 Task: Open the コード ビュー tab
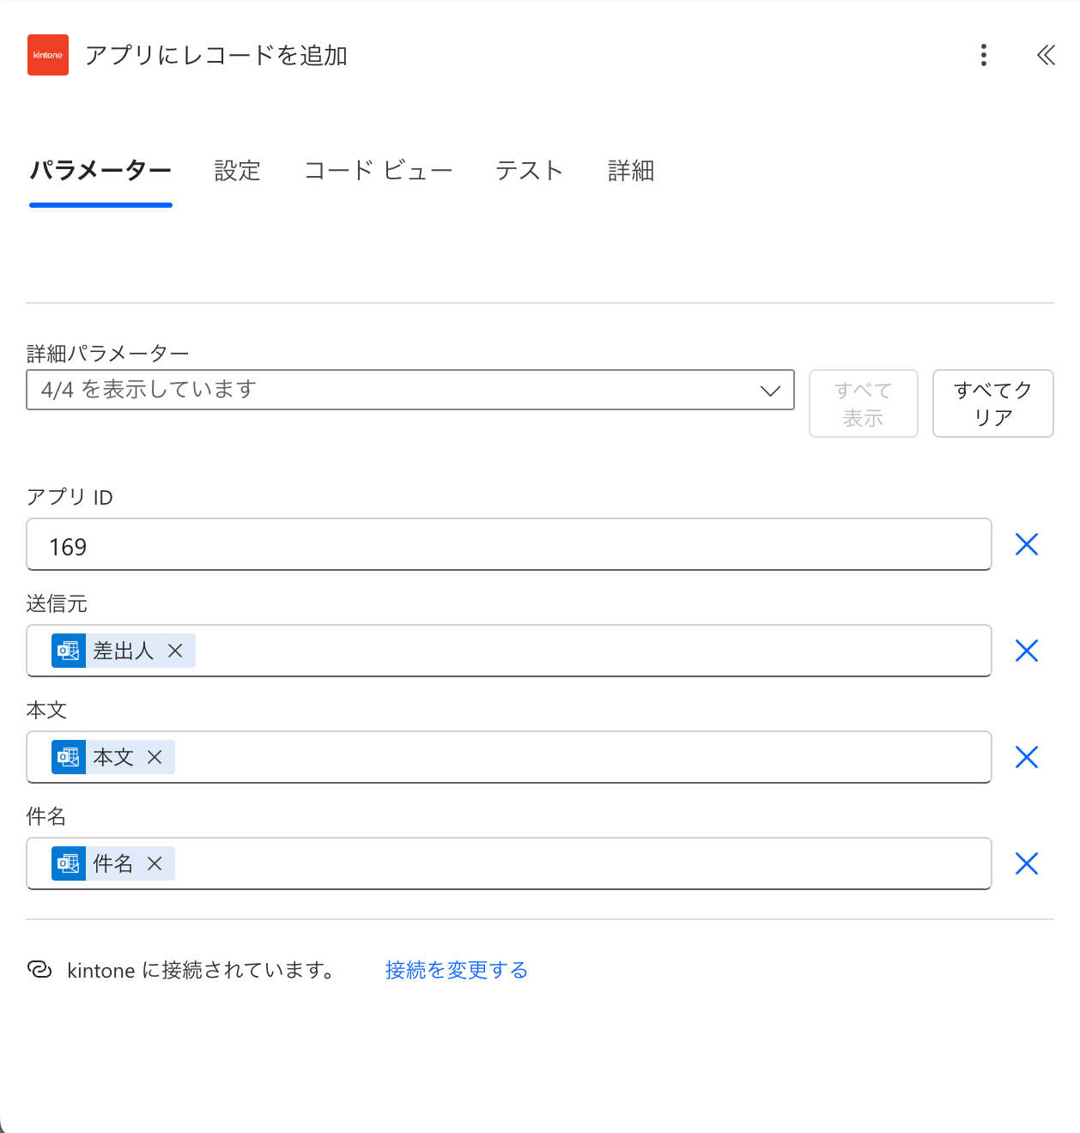(379, 171)
